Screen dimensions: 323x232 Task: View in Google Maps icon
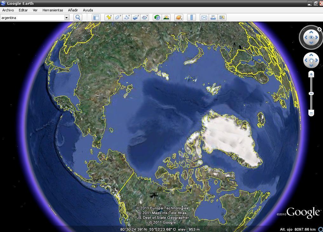(x=222, y=17)
